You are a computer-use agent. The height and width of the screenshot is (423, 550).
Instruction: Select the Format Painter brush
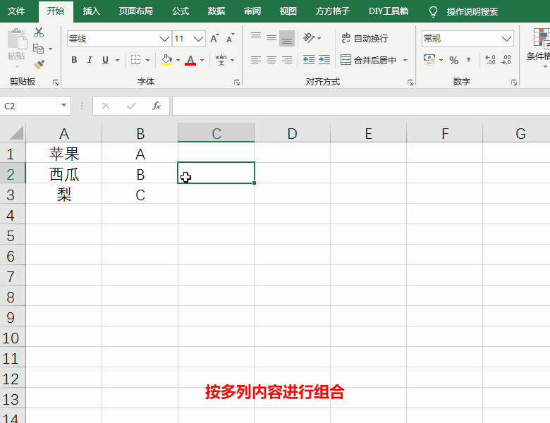point(39,65)
